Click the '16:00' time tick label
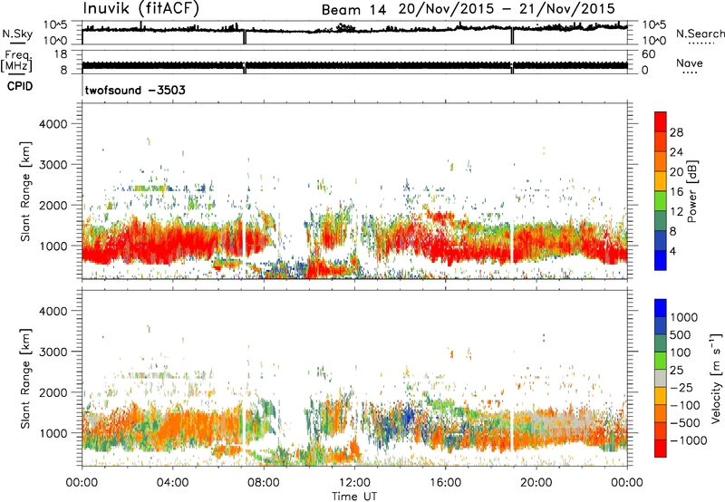Viewport: 725px width, 502px height. tap(445, 483)
